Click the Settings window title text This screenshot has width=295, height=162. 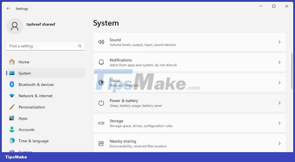click(22, 9)
